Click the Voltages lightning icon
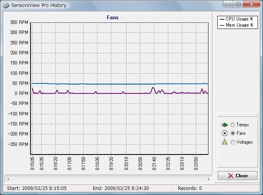The image size is (263, 195). pos(225,142)
